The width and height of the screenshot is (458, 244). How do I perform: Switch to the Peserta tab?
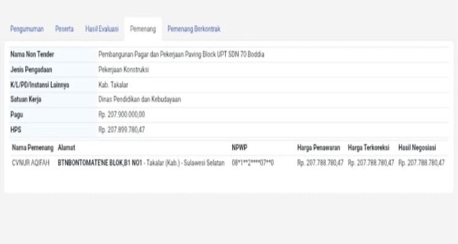pyautogui.click(x=64, y=29)
